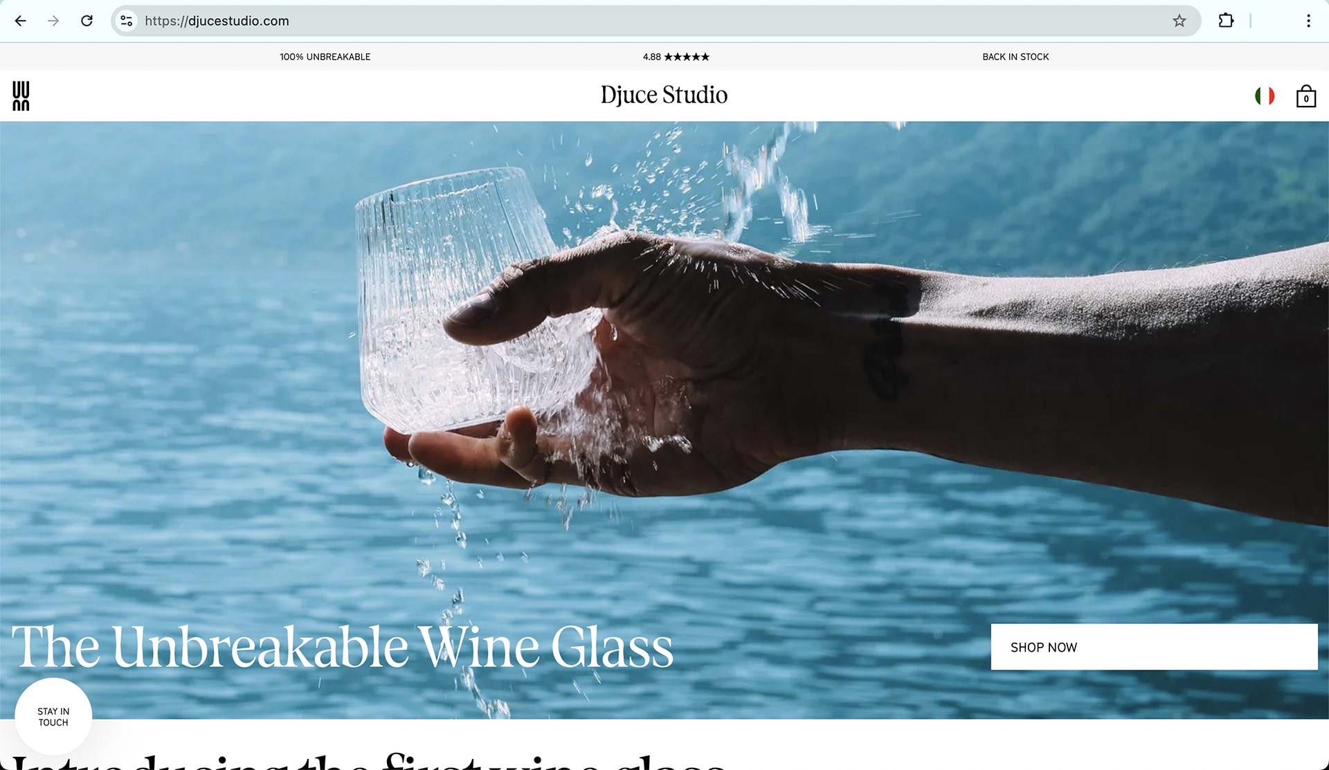Image resolution: width=1329 pixels, height=770 pixels.
Task: Reload the page with refresh icon
Action: (87, 21)
